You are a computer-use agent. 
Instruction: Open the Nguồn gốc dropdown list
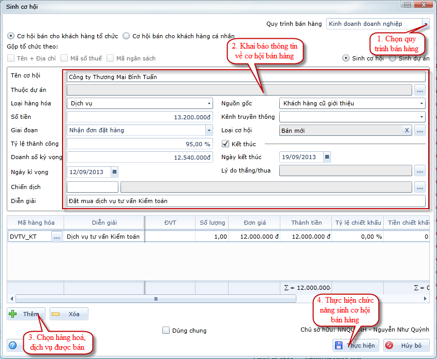[x=421, y=103]
